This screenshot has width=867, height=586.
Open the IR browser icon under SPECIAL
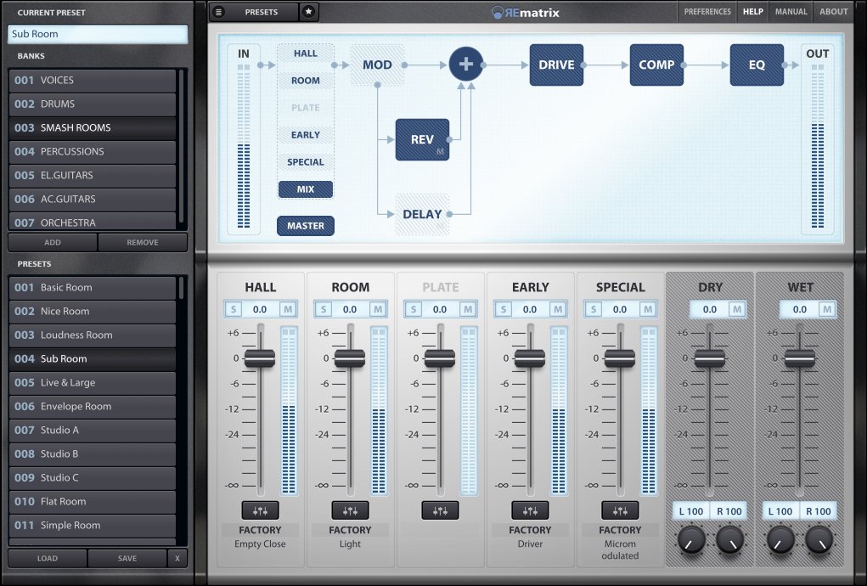tap(620, 510)
